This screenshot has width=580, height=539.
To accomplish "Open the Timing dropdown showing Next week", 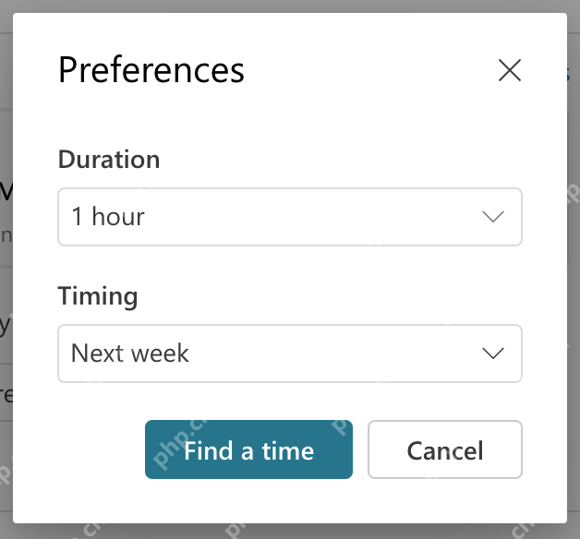I will [x=290, y=353].
